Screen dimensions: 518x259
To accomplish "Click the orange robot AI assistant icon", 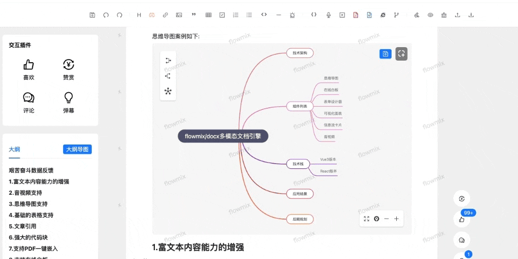I will tap(152, 15).
